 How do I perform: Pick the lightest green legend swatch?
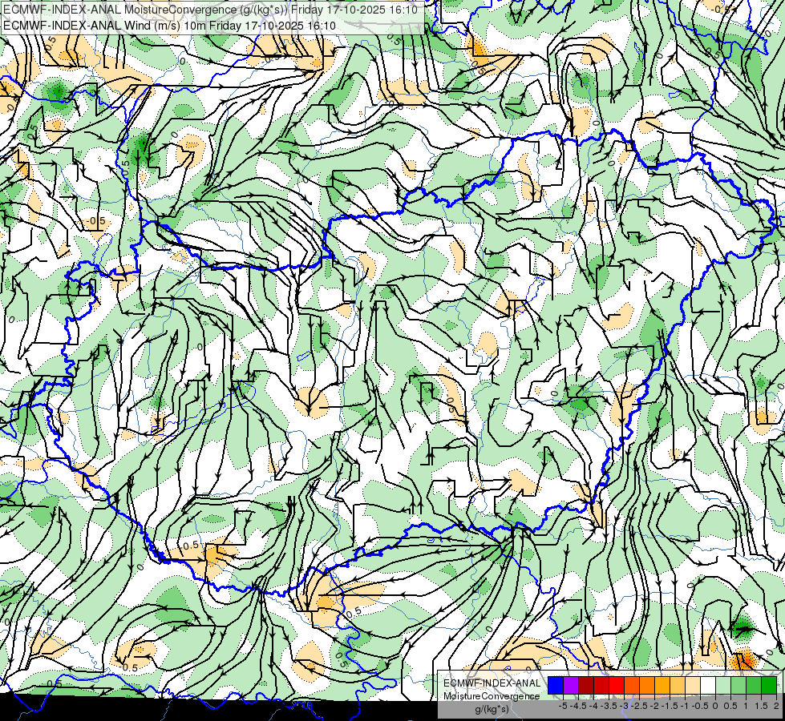tap(723, 685)
